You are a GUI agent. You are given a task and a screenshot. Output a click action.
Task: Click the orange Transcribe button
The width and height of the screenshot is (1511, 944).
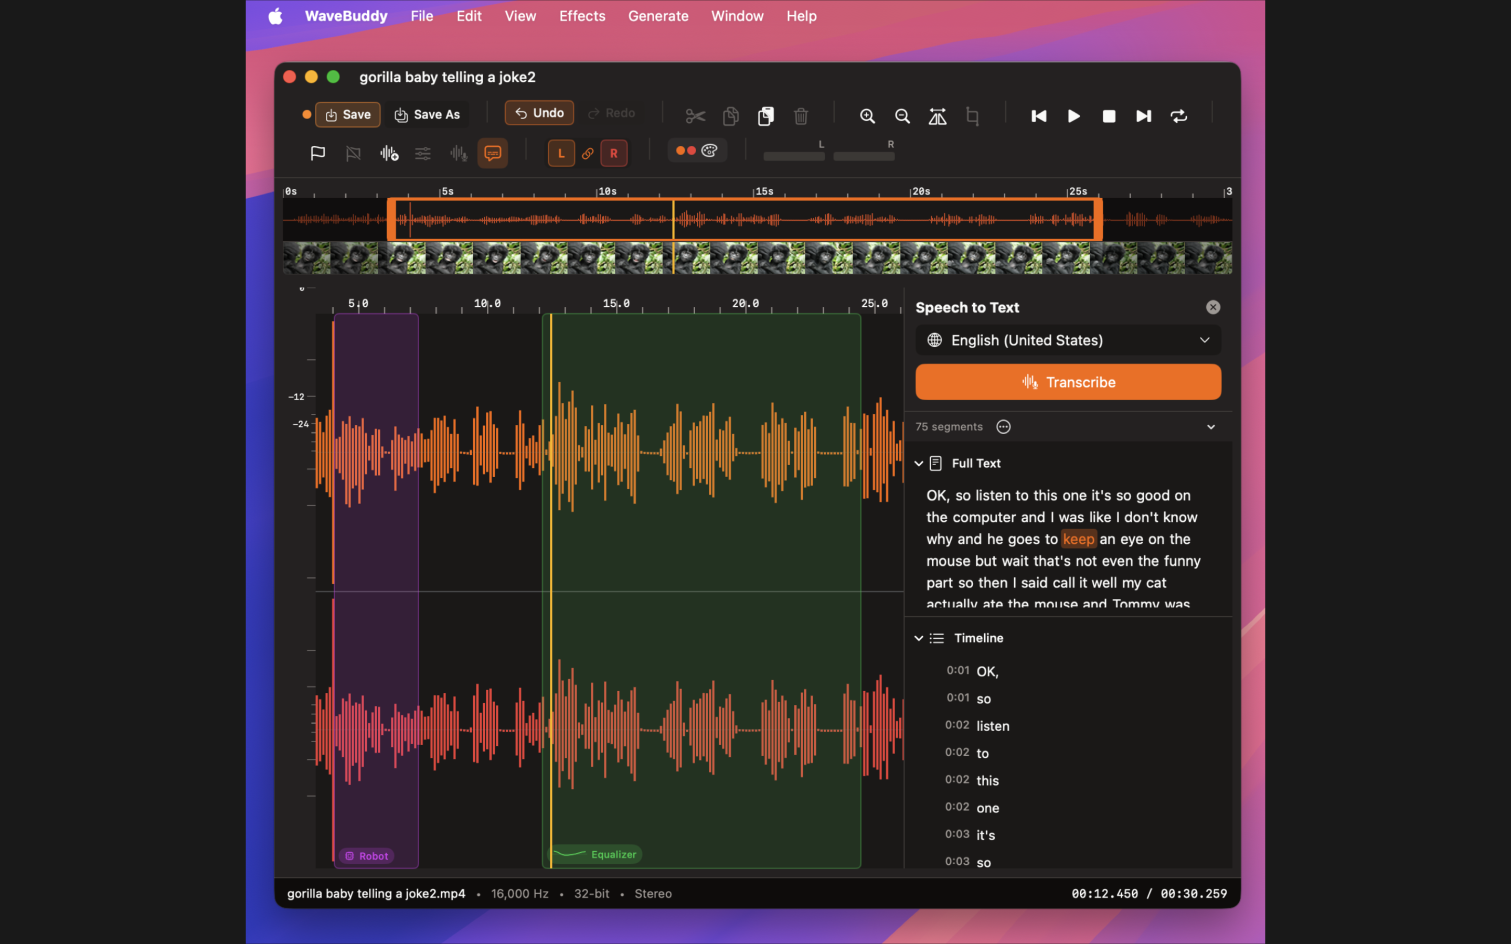click(1068, 382)
